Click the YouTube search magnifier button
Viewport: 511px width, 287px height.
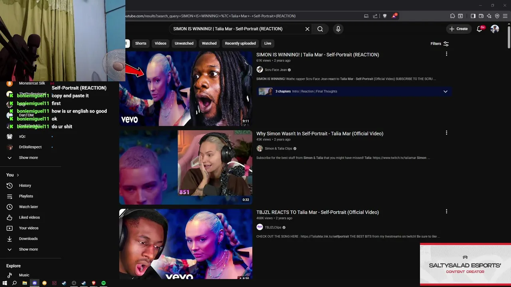coord(320,29)
